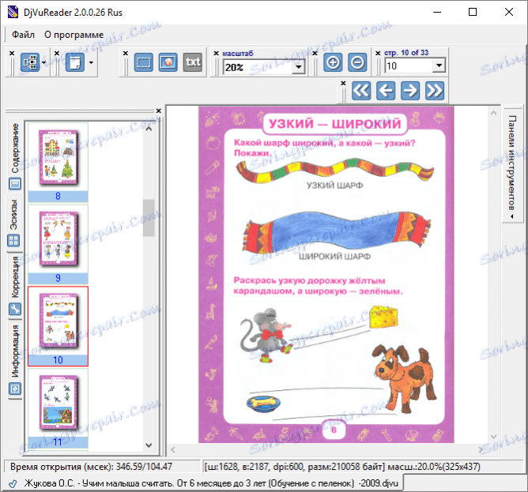The image size is (528, 492).
Task: Close the page mode toolbar section
Action: pos(57,53)
